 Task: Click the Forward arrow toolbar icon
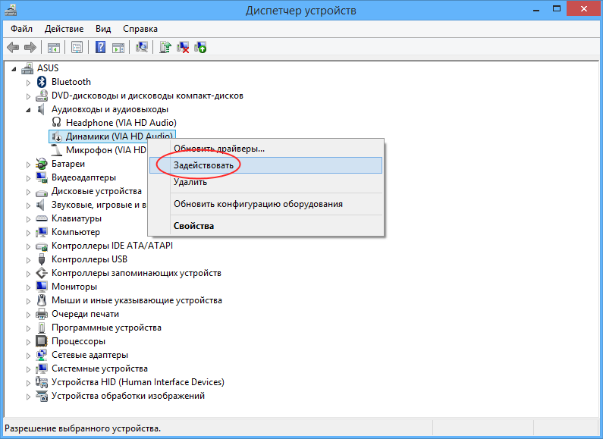pyautogui.click(x=30, y=48)
